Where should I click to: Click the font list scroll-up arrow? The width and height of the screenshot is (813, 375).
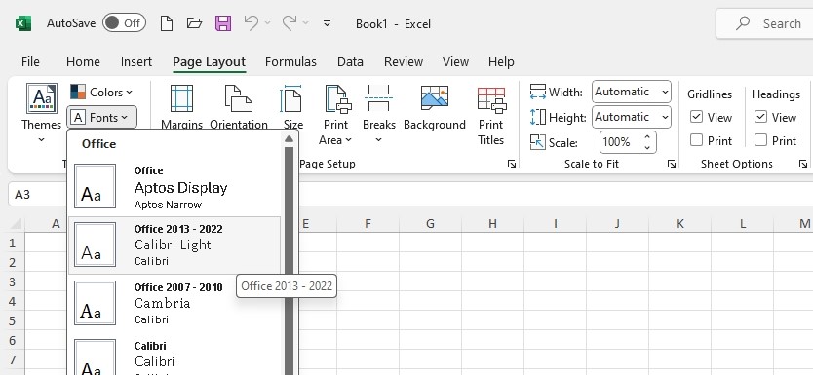289,138
